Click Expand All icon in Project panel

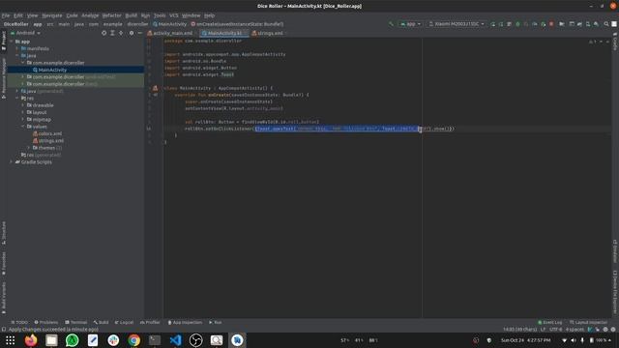(112, 33)
